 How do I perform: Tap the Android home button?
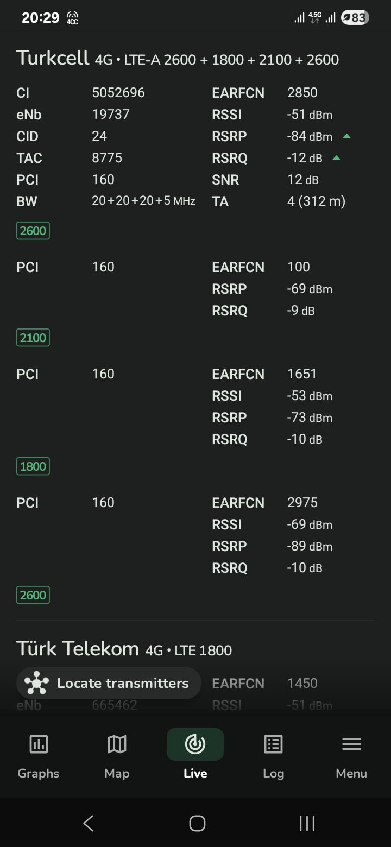197,823
